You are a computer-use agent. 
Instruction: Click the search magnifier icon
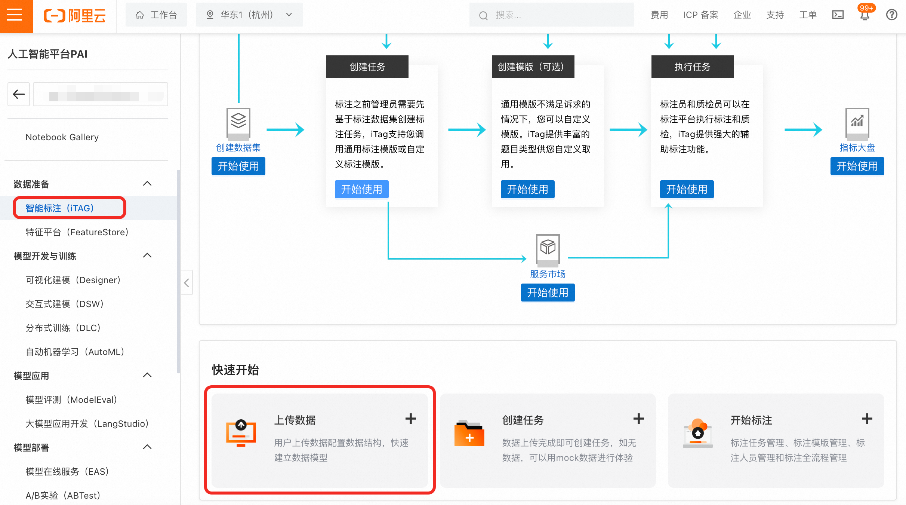click(x=483, y=16)
